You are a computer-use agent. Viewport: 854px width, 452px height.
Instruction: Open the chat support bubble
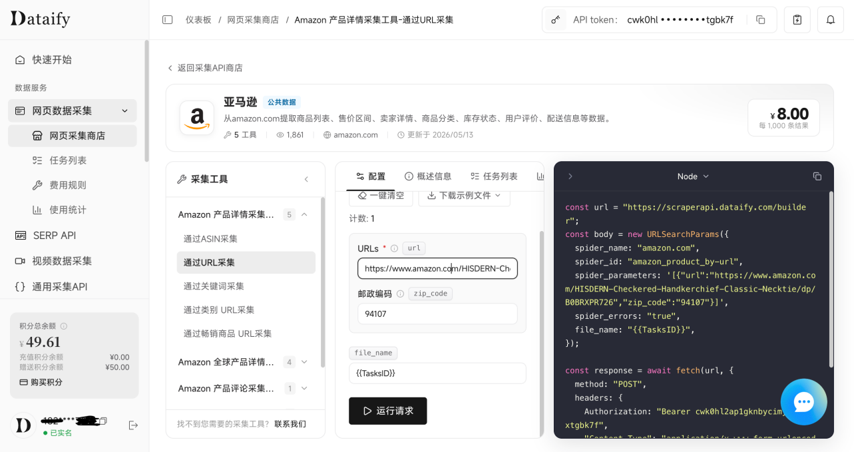click(803, 401)
